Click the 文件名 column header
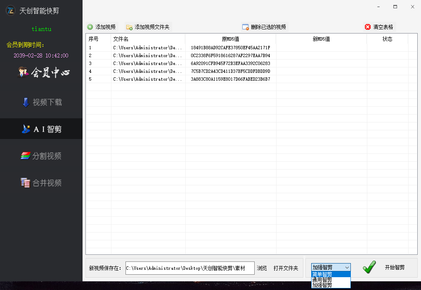 pos(148,39)
